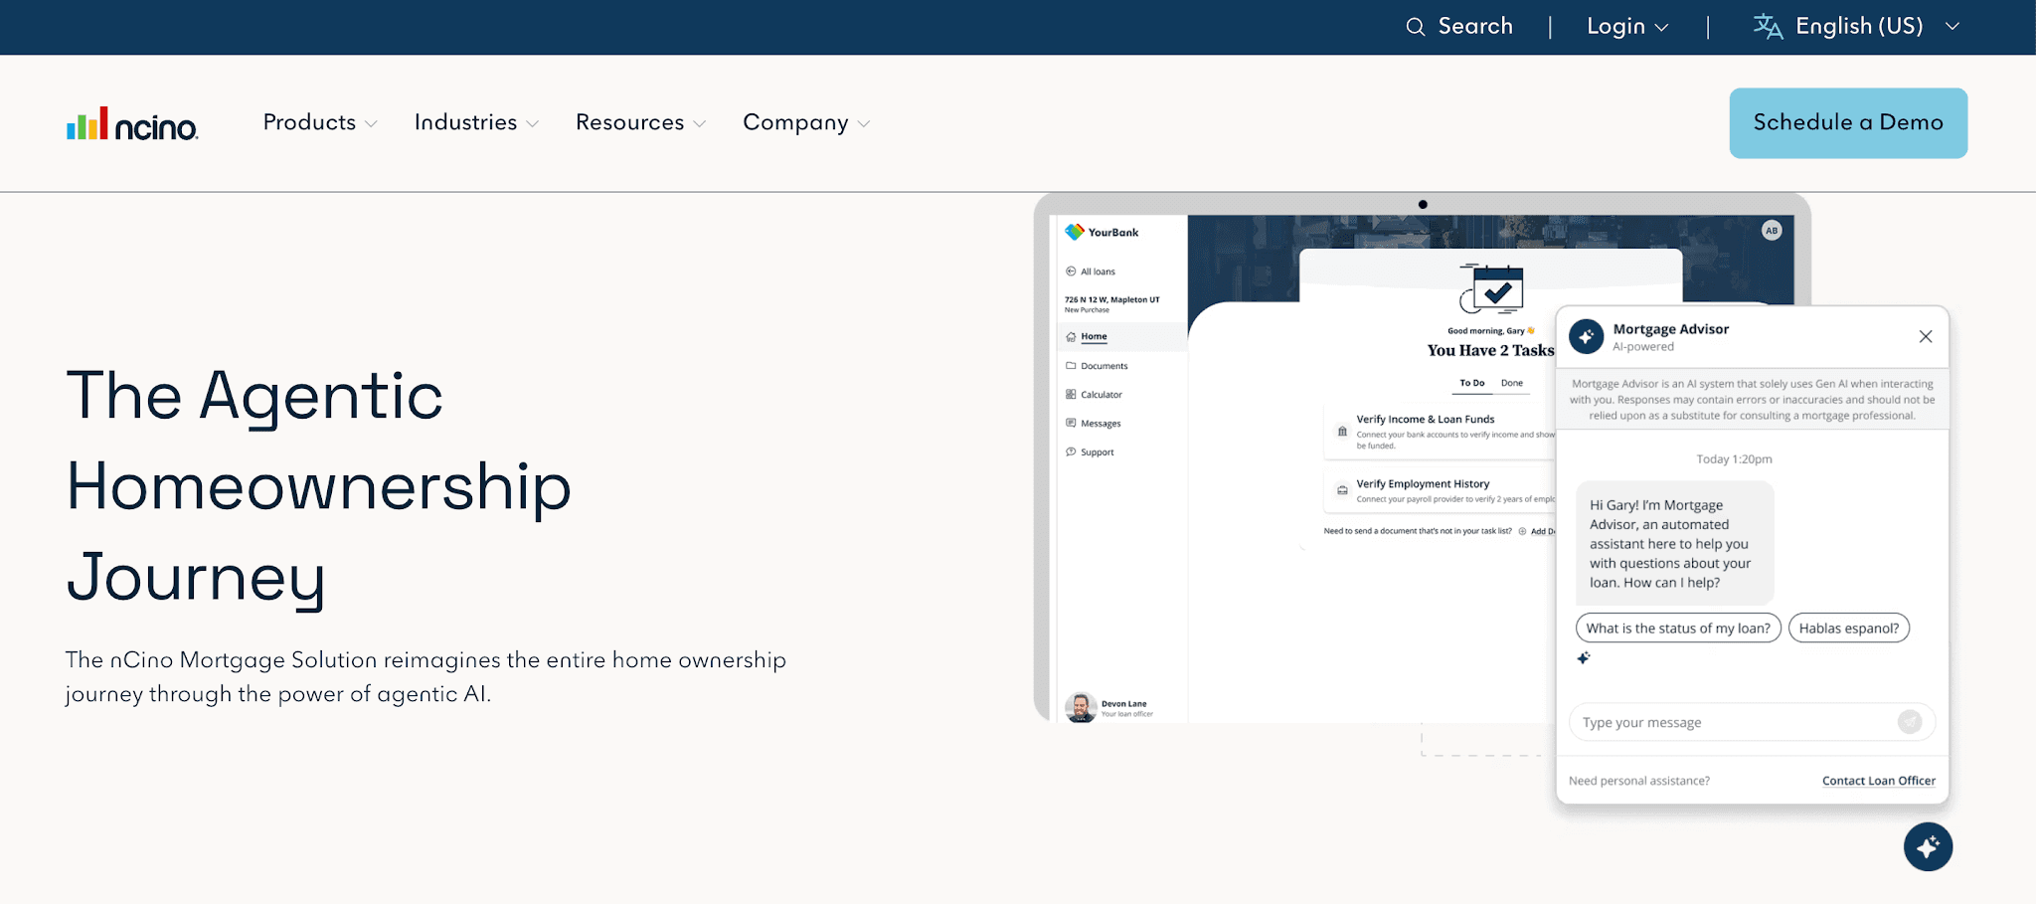Image resolution: width=2036 pixels, height=904 pixels.
Task: Click the search magnifier icon
Action: tap(1415, 27)
